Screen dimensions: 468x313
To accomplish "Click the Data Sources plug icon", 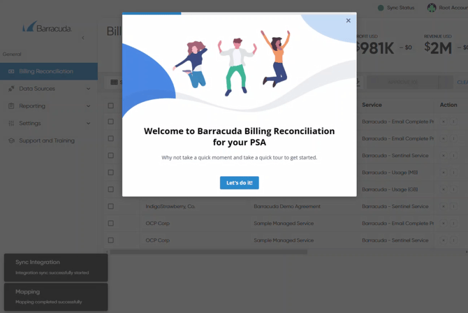I will click(11, 89).
